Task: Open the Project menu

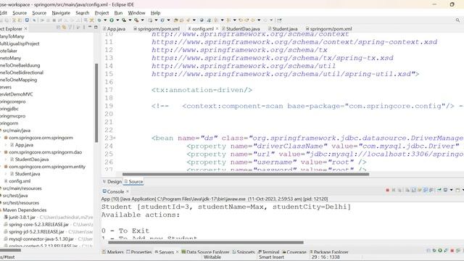Action: coord(101,13)
